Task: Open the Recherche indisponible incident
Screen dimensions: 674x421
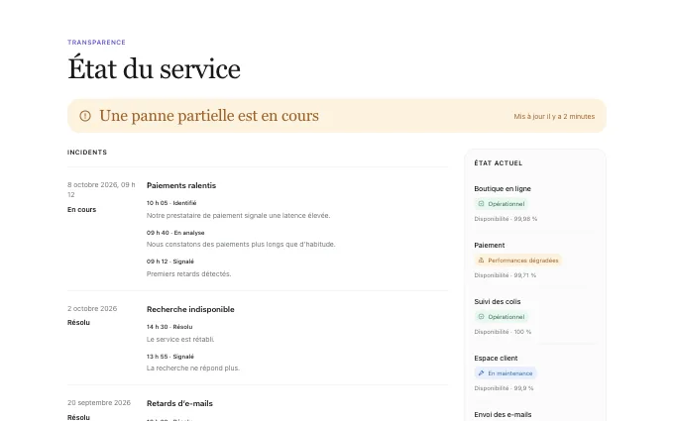Action: (x=190, y=309)
